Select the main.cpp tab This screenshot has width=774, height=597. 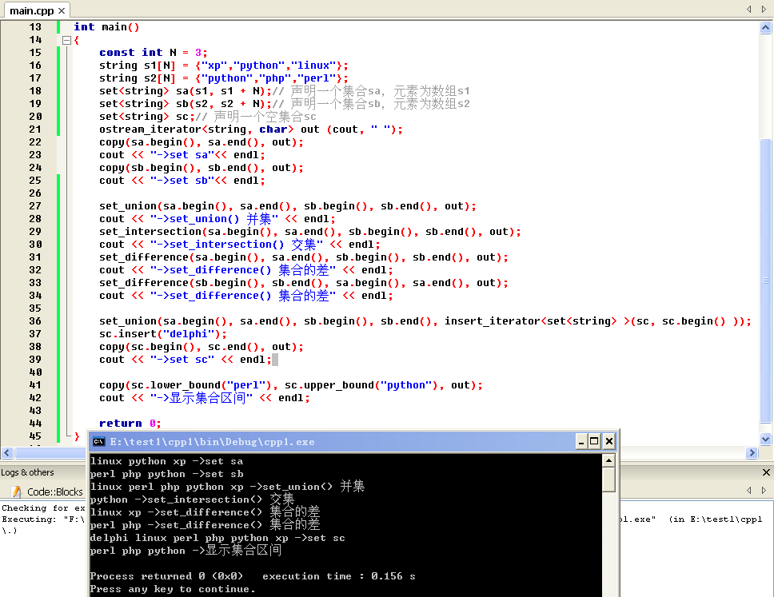point(32,10)
